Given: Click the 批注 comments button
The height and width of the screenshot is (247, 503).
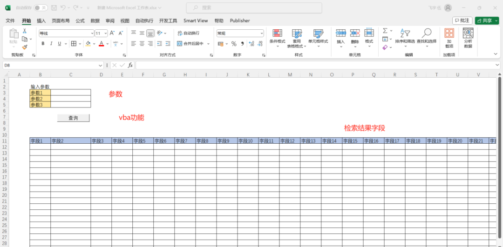Looking at the screenshot, I should coord(462,20).
